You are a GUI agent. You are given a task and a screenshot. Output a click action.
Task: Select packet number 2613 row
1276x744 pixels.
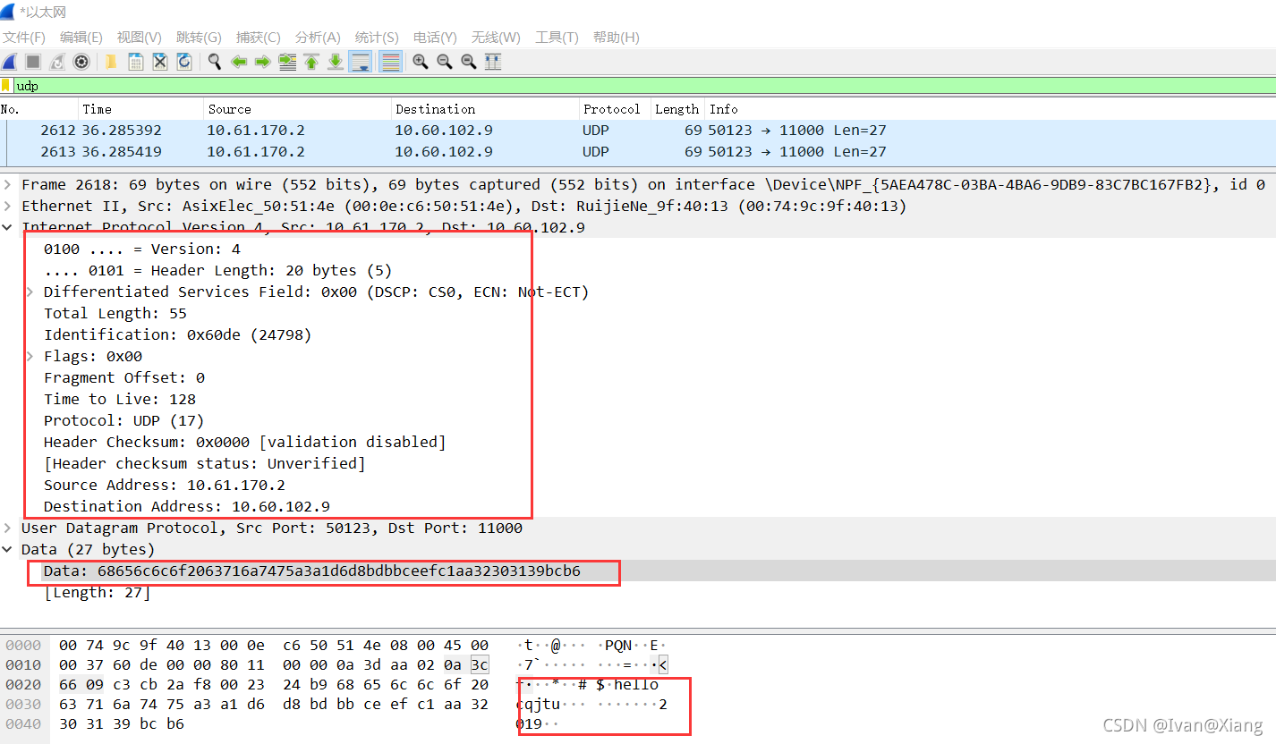tap(638, 152)
